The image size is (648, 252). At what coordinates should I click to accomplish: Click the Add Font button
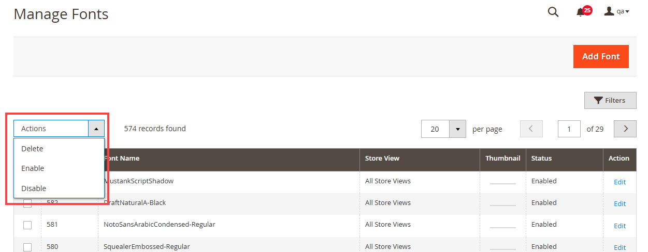pyautogui.click(x=601, y=56)
